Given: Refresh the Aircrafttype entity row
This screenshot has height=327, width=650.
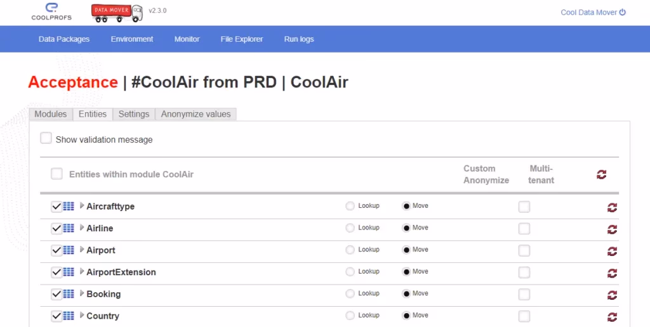Looking at the screenshot, I should (x=612, y=207).
